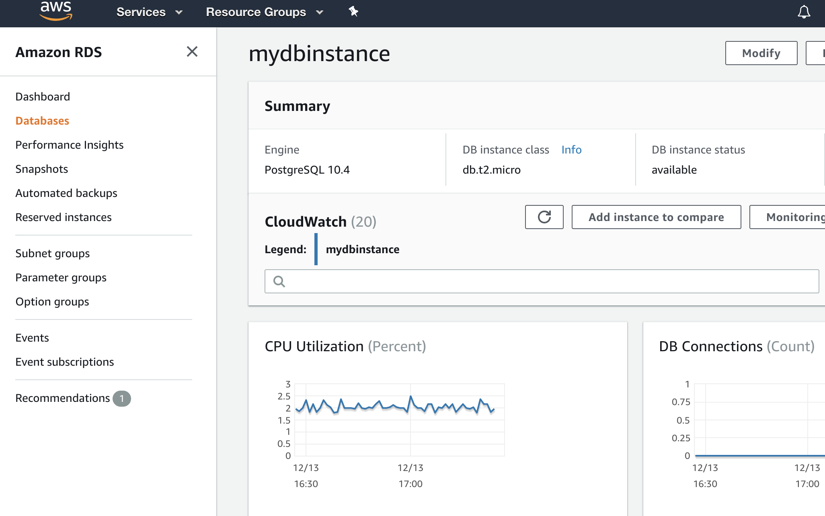
Task: Open Snapshots in sidebar
Action: [x=41, y=169]
